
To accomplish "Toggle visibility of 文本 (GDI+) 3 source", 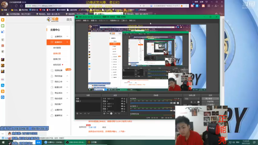I will [122, 104].
